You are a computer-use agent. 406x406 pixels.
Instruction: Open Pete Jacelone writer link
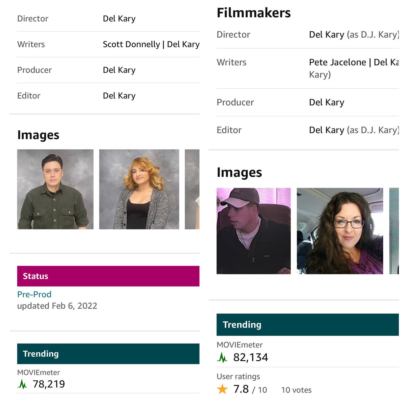[x=337, y=62]
